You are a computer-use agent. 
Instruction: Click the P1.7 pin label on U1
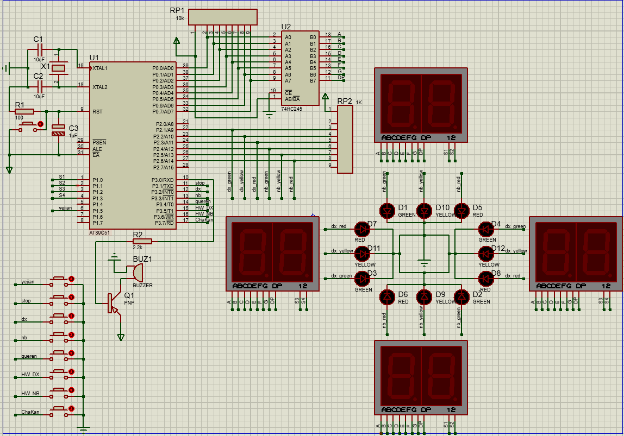click(97, 223)
